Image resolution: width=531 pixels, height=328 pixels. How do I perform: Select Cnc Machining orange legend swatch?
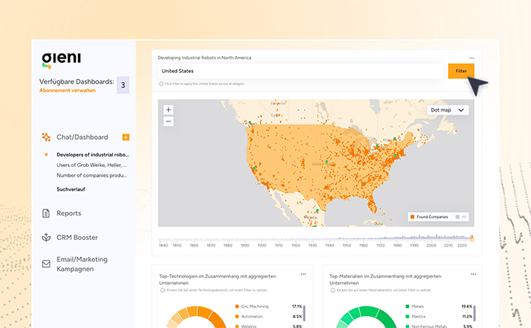tap(237, 306)
